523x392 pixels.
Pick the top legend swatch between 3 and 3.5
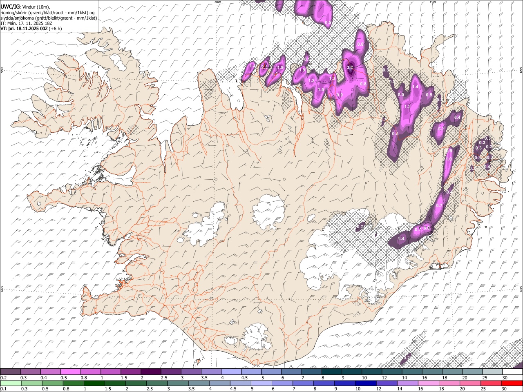coord(190,372)
